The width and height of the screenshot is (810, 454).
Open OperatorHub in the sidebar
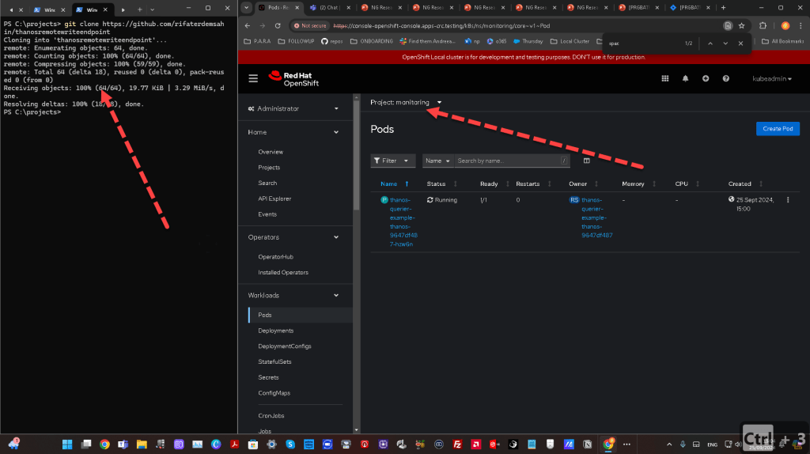tap(275, 257)
